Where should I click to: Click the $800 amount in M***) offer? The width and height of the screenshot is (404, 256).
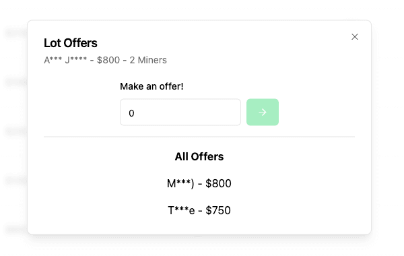[x=218, y=183]
